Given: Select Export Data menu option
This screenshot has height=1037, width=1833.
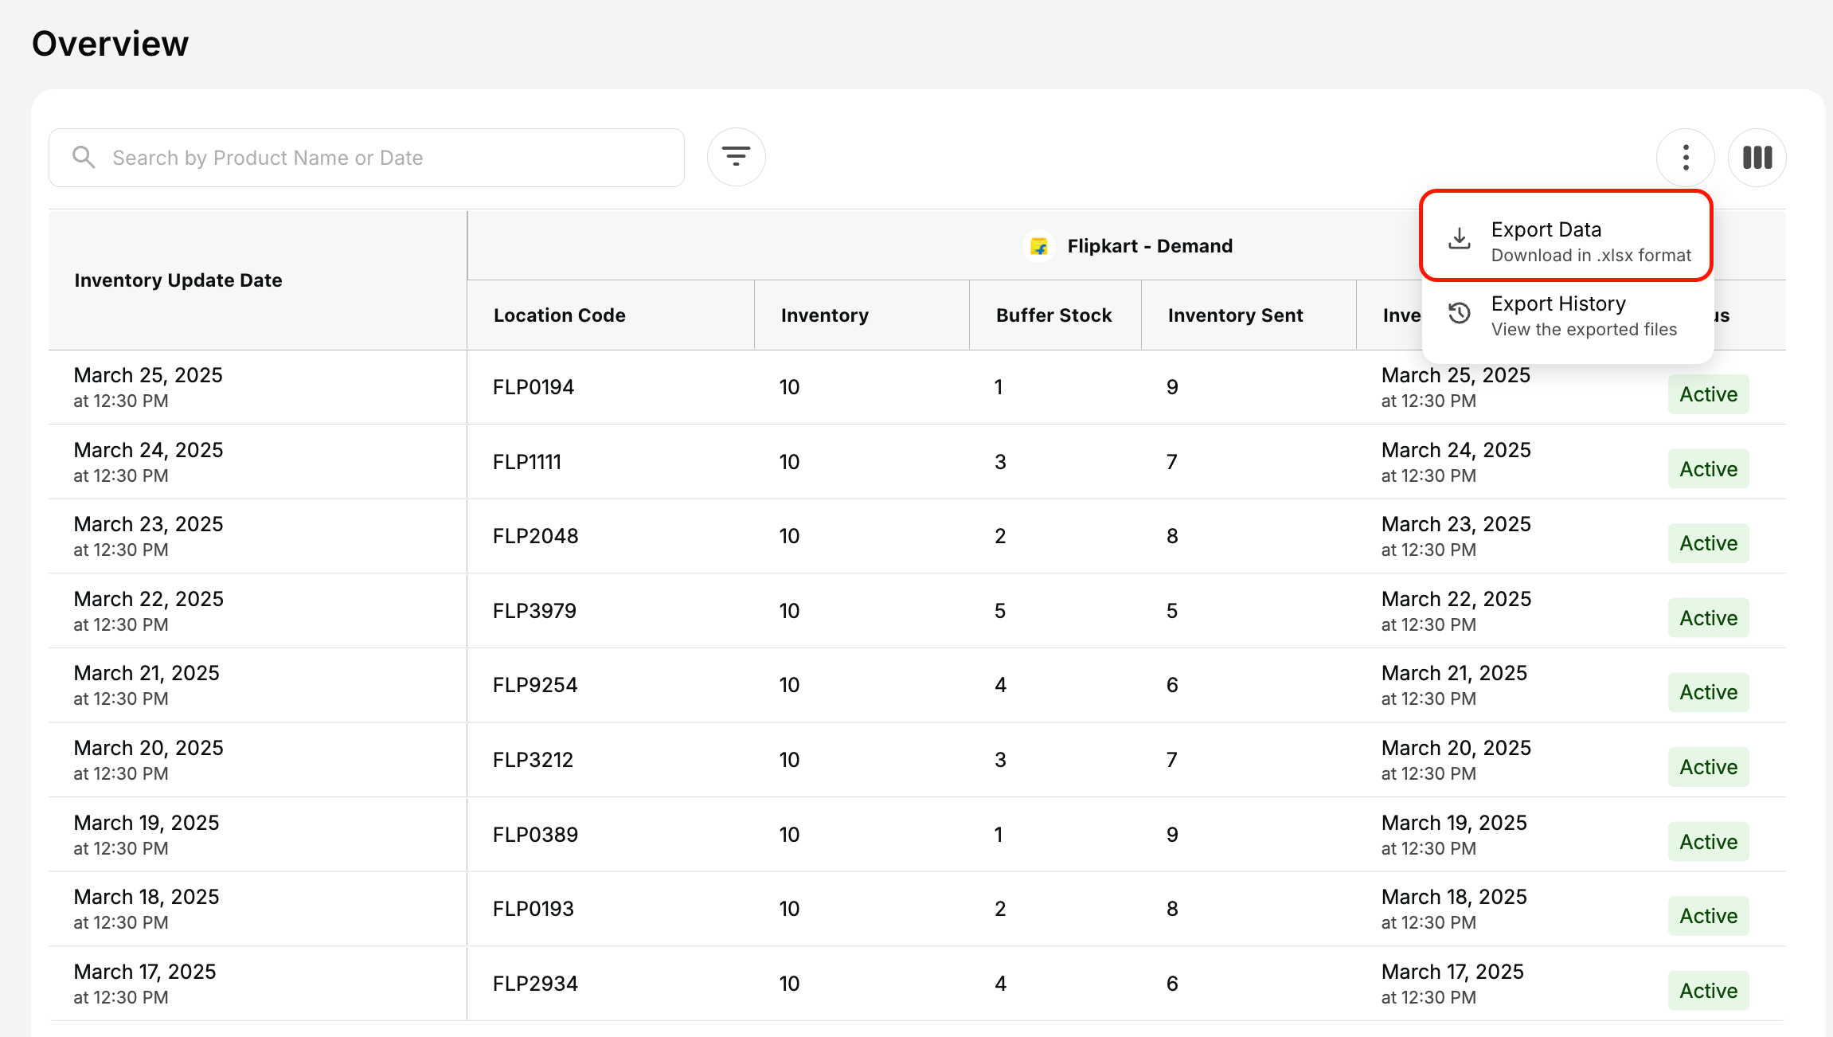Looking at the screenshot, I should (x=1566, y=237).
